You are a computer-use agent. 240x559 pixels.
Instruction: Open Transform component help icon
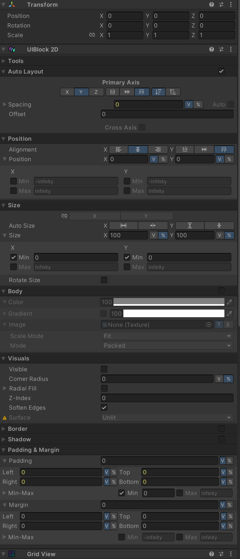(x=212, y=4)
